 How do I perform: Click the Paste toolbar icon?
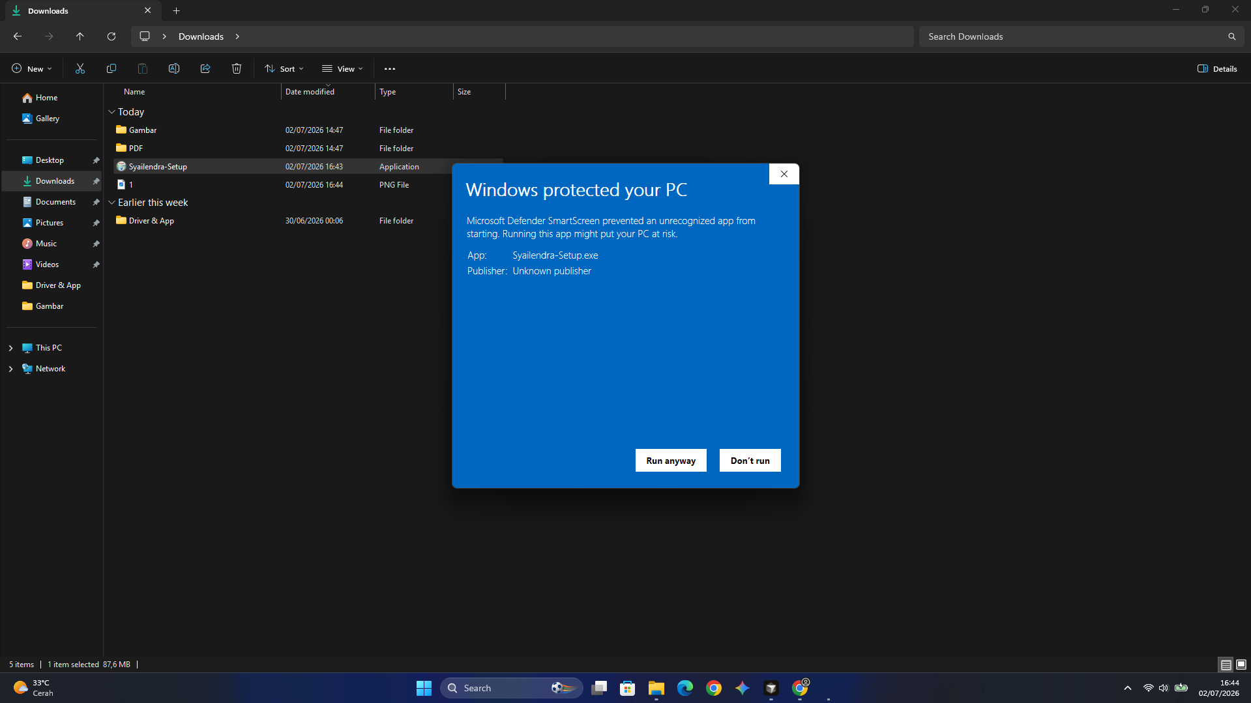click(x=143, y=68)
